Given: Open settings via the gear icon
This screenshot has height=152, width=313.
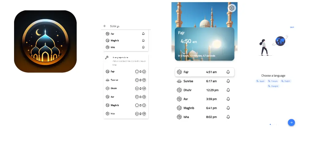Looking at the screenshot, I should (232, 8).
